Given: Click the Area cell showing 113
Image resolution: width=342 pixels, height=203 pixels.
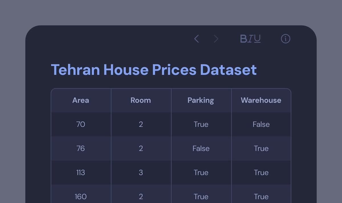Looking at the screenshot, I should (x=81, y=172).
